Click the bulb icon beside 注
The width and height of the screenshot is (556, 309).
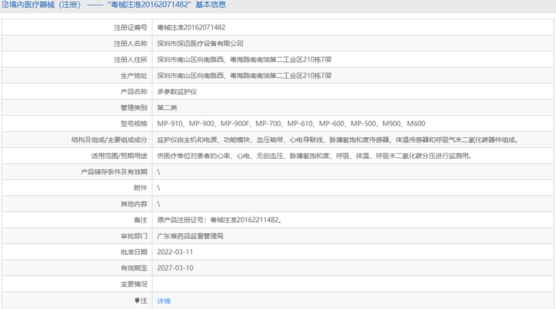click(x=137, y=301)
